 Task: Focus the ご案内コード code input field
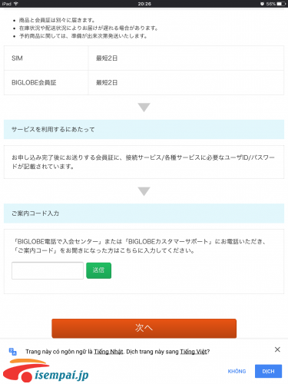(48, 270)
